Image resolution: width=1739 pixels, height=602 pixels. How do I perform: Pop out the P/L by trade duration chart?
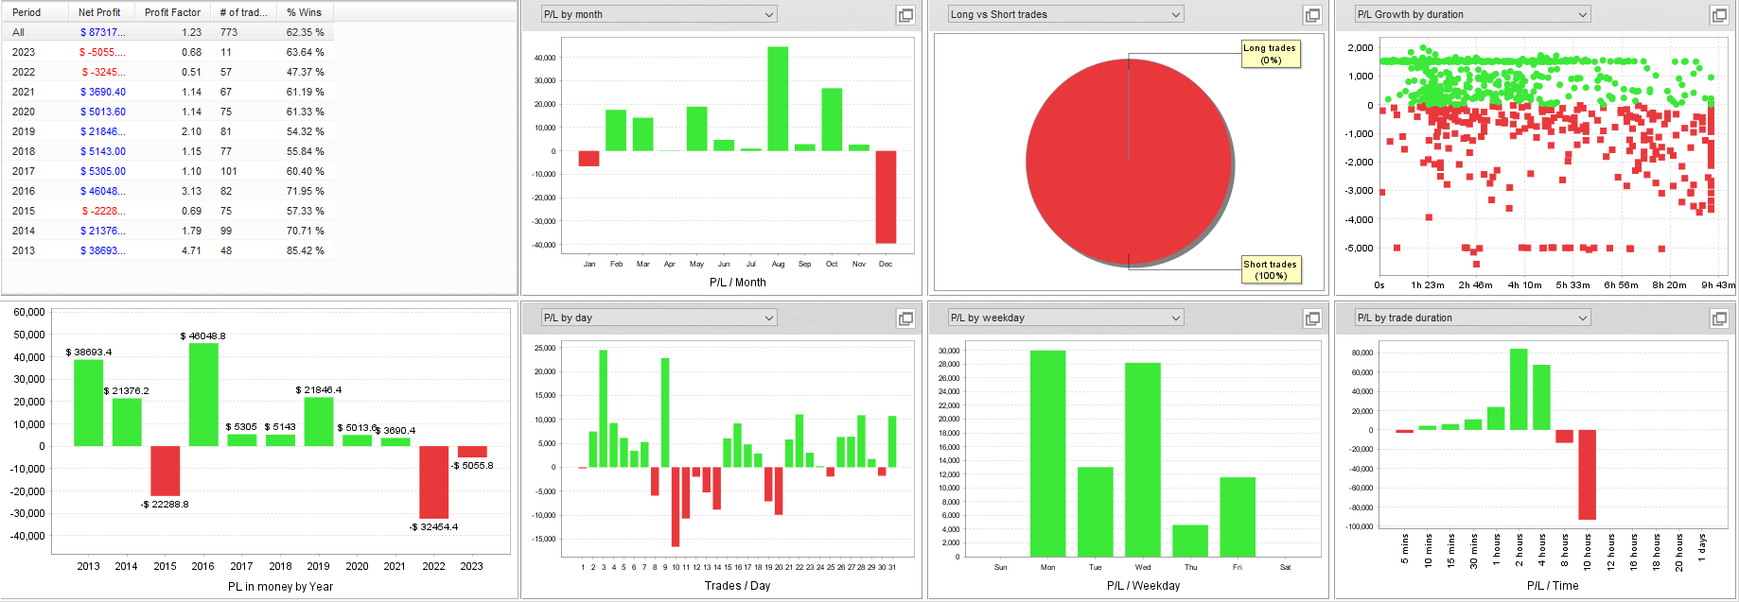[x=1719, y=318]
